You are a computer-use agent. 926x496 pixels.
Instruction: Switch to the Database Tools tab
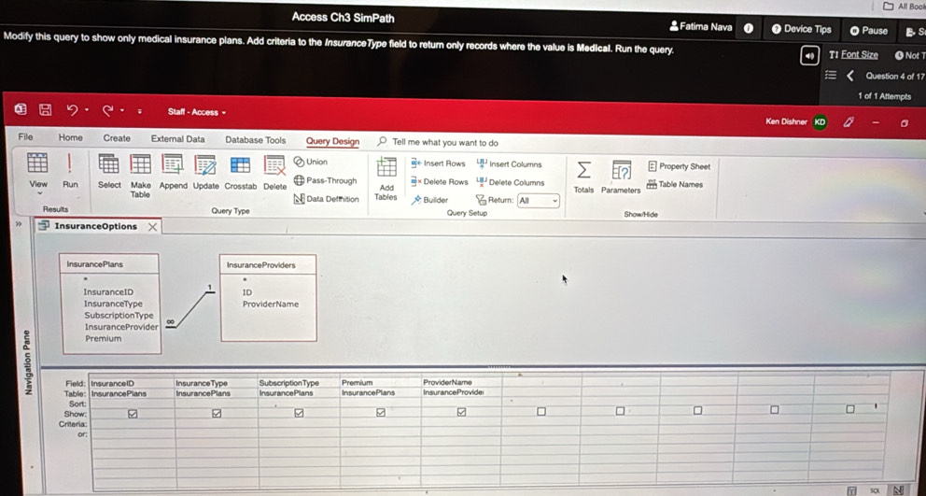(x=255, y=139)
